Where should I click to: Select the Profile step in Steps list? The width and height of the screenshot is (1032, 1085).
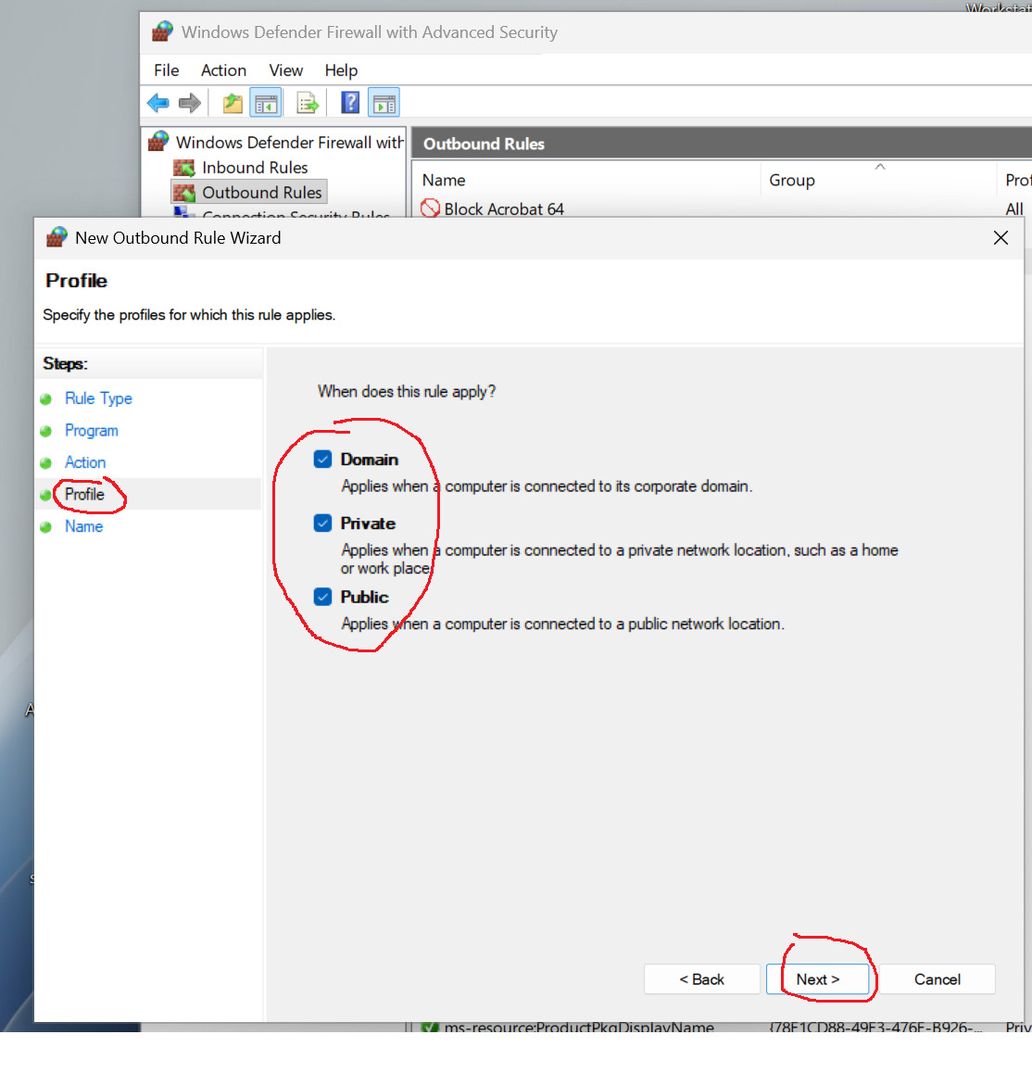coord(84,494)
